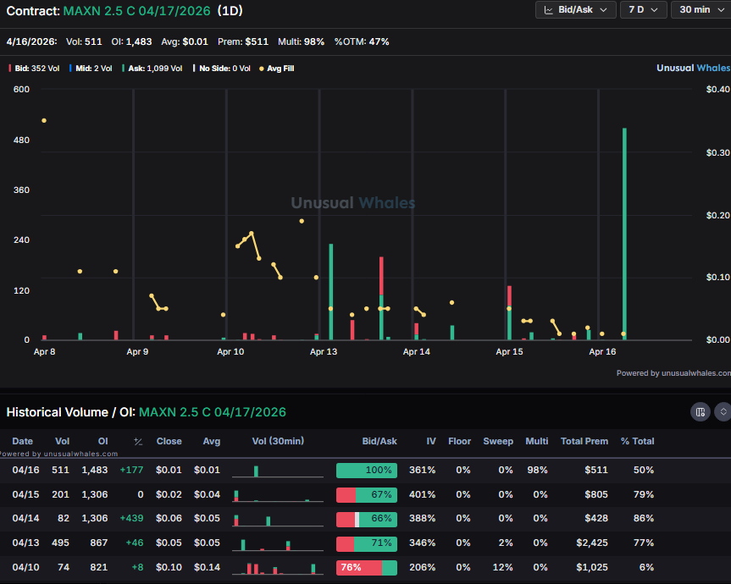Screen dimensions: 731x584
Task: Toggle the Mid 2 Vol legend item
Action: [91, 69]
